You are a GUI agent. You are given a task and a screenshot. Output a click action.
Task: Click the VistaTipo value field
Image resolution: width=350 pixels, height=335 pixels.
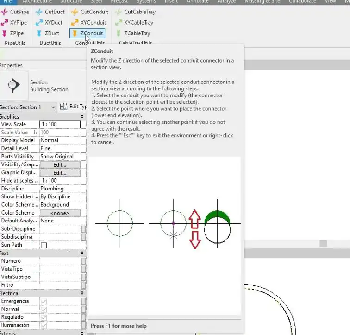[60, 269]
